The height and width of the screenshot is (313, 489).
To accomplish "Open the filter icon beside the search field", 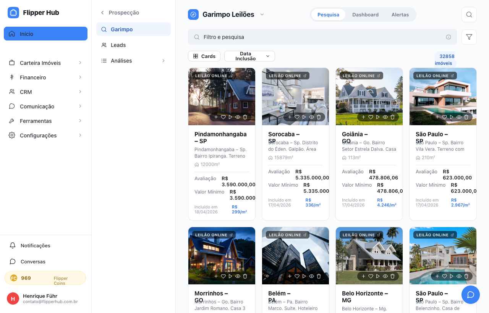I will (x=469, y=37).
